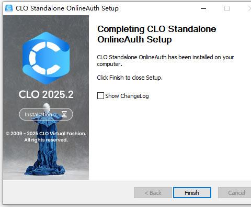Image resolution: width=251 pixels, height=207 pixels.
Task: Click the hourglass icon next to Installation
Action: pyautogui.click(x=64, y=114)
